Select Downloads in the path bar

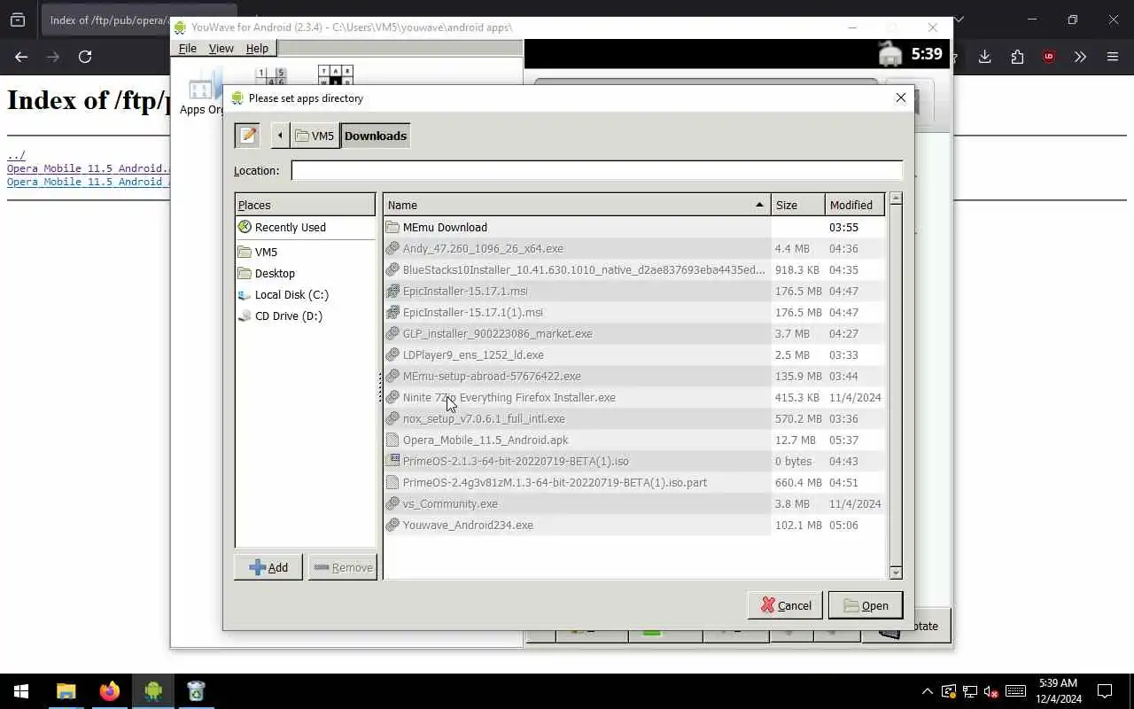(x=376, y=136)
